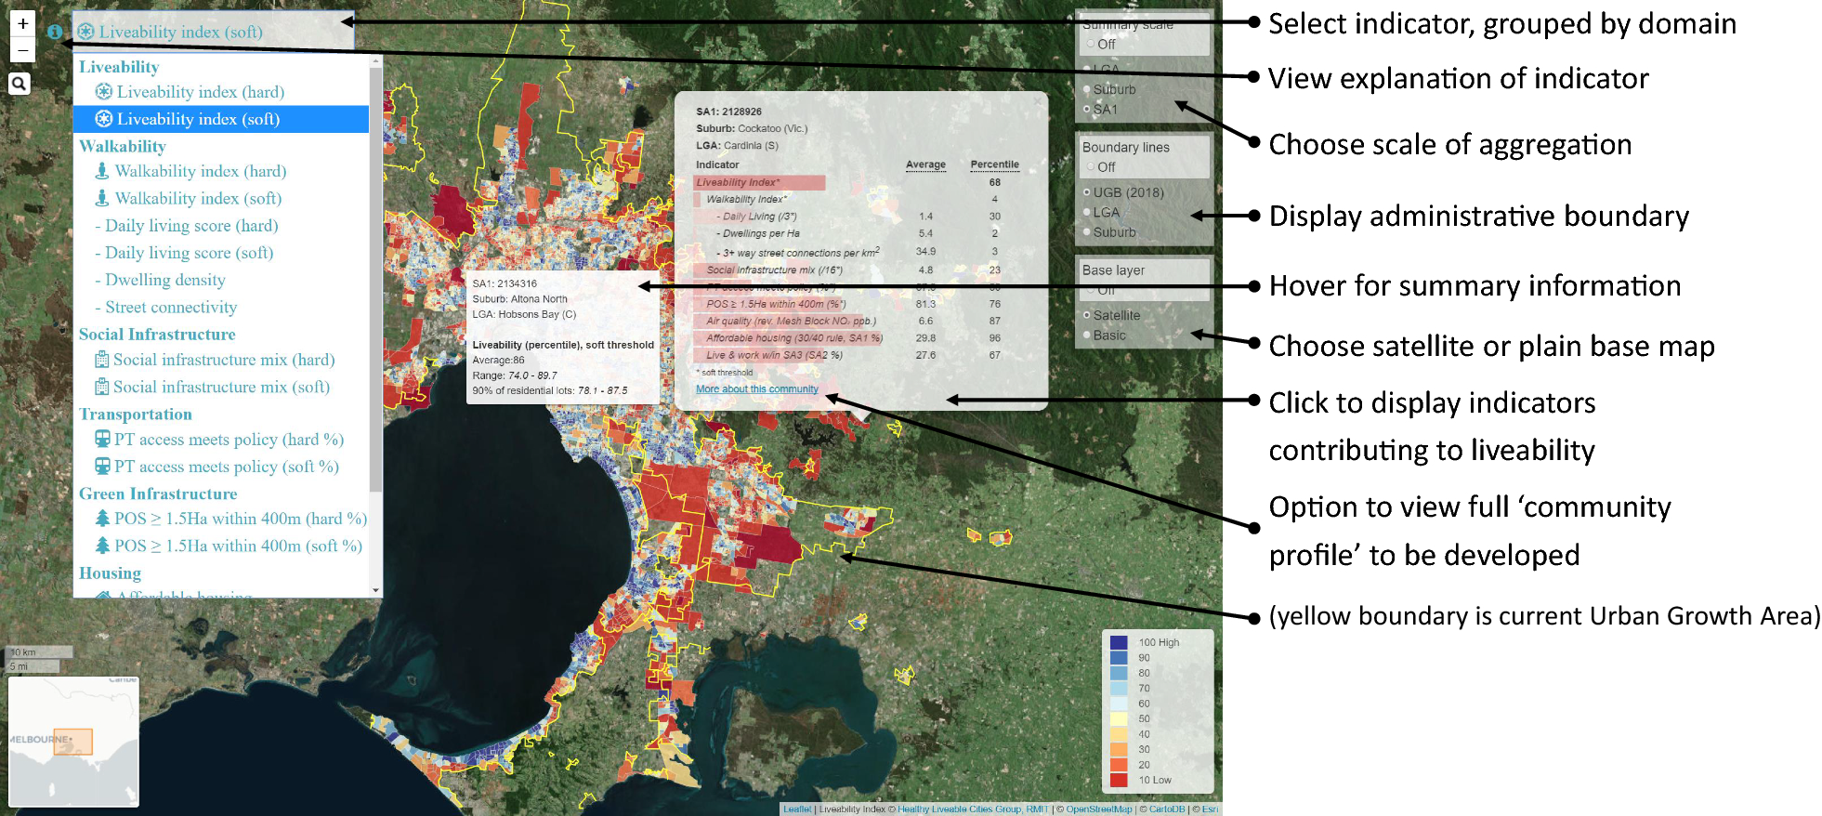Click the 100 High legend swatch
Image resolution: width=1822 pixels, height=816 pixels.
tap(1119, 642)
